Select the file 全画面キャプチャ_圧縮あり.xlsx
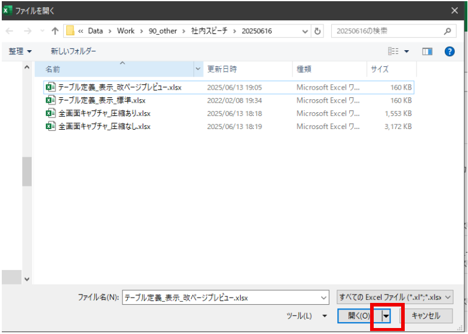Screen dimensions: 468x334 (x=104, y=114)
